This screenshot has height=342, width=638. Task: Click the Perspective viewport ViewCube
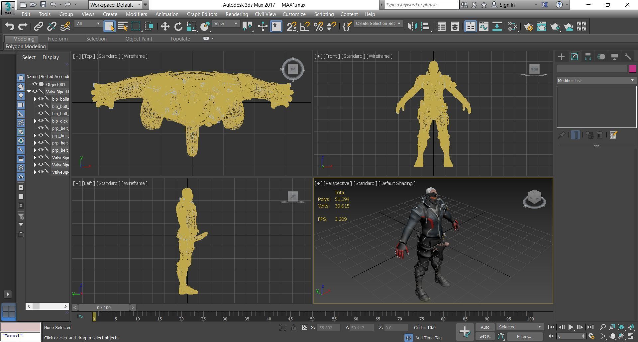point(534,199)
